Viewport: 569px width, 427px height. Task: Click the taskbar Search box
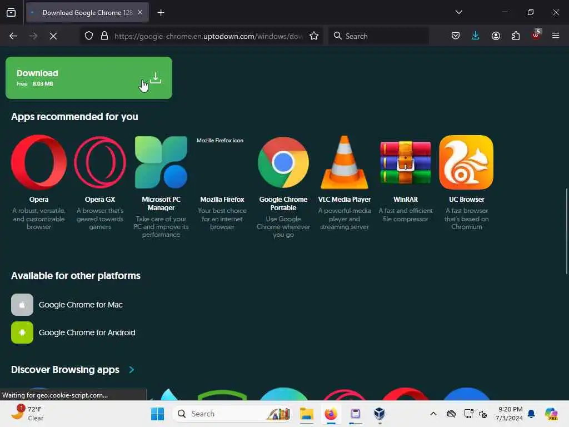click(x=233, y=414)
